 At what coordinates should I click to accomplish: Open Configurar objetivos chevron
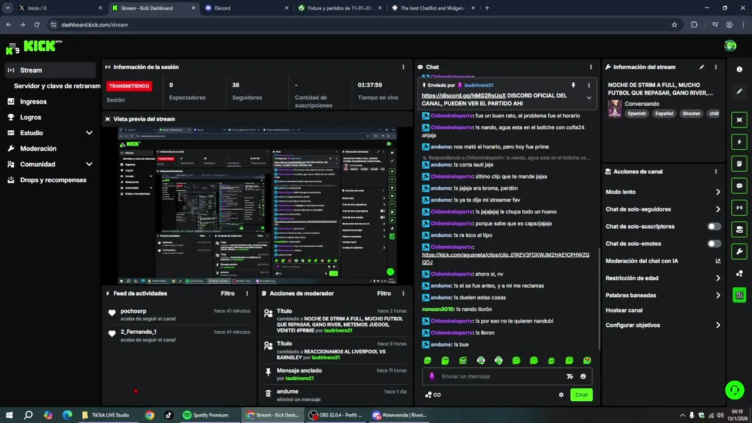[x=718, y=325]
